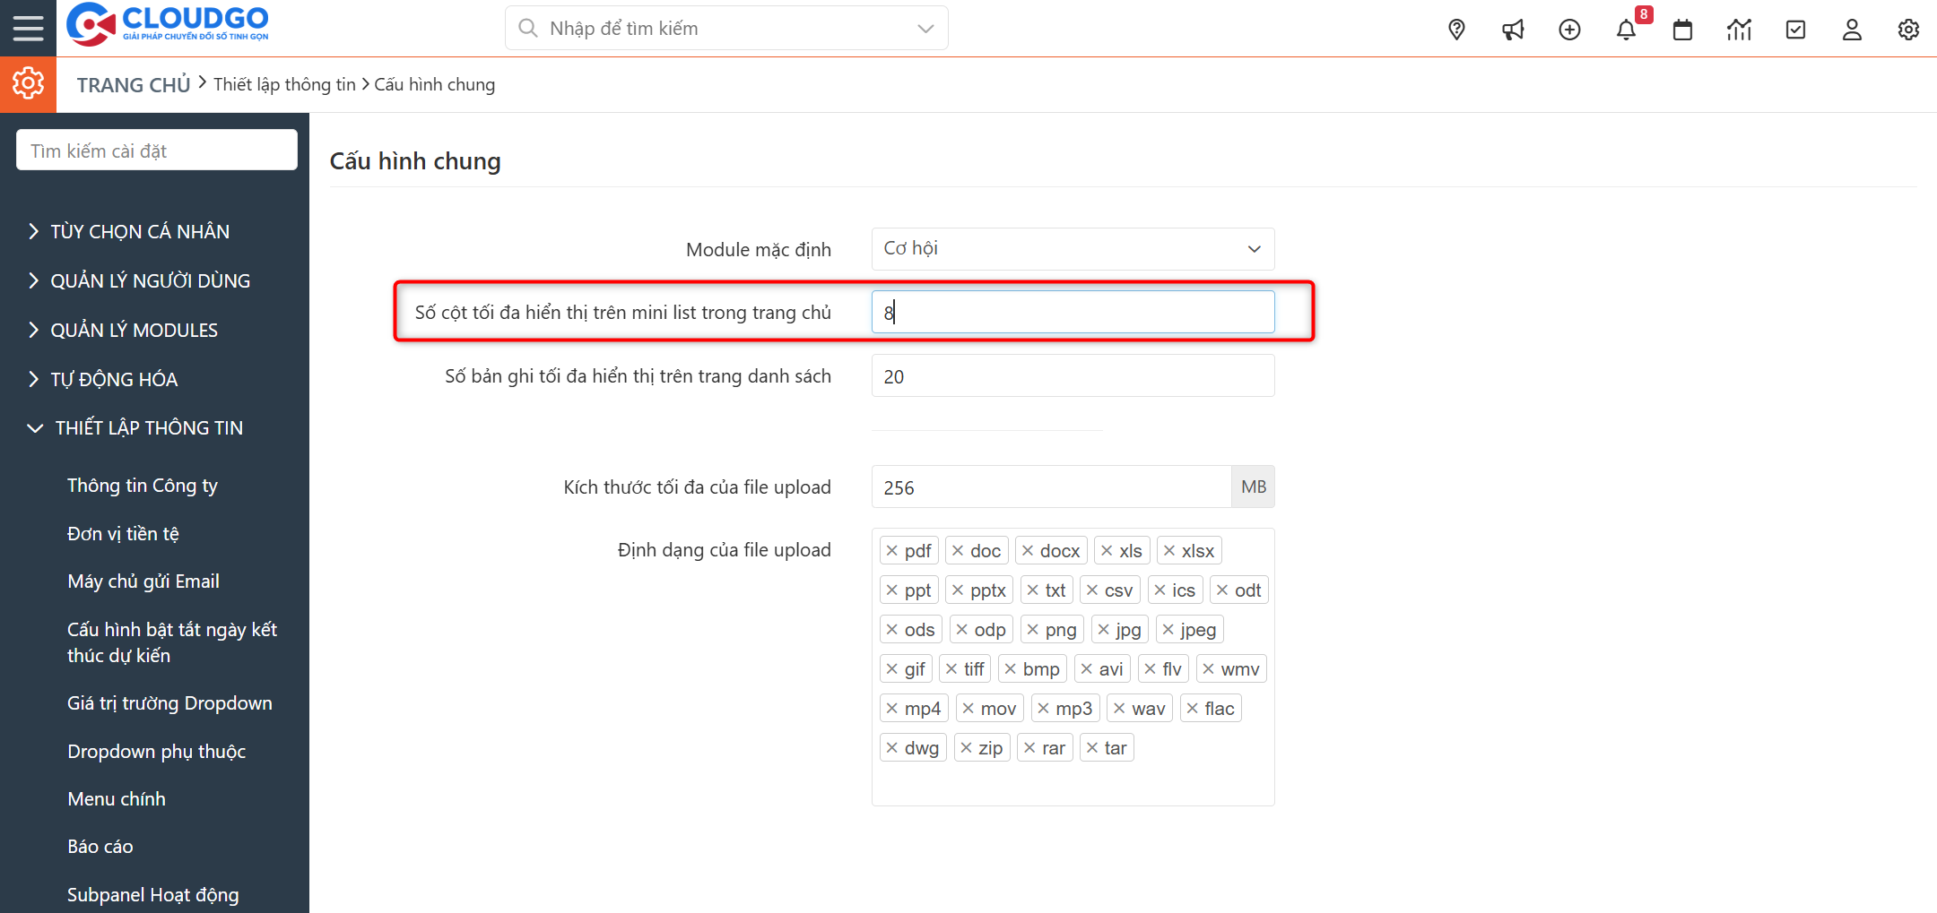Expand QUẢN LÝ NGƯỜI DÙNG section
This screenshot has width=1937, height=913.
[x=149, y=280]
